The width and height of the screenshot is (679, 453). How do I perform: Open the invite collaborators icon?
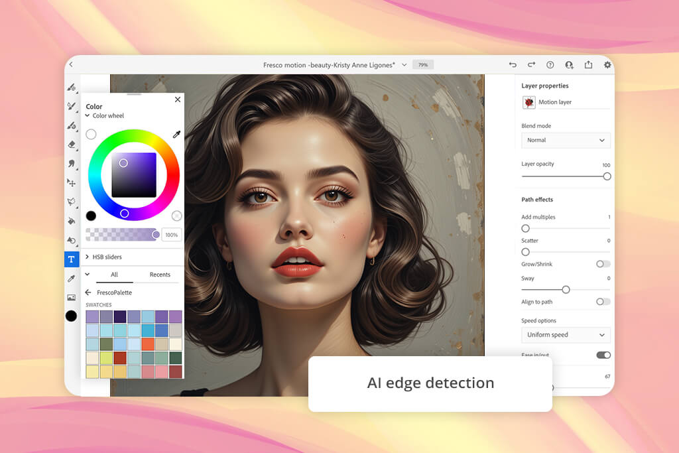569,64
